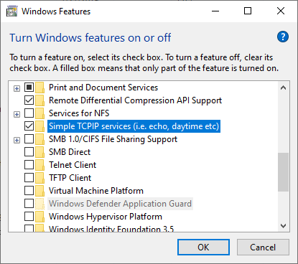Confirm changes with the OK button
The width and height of the screenshot is (298, 264).
(203, 247)
